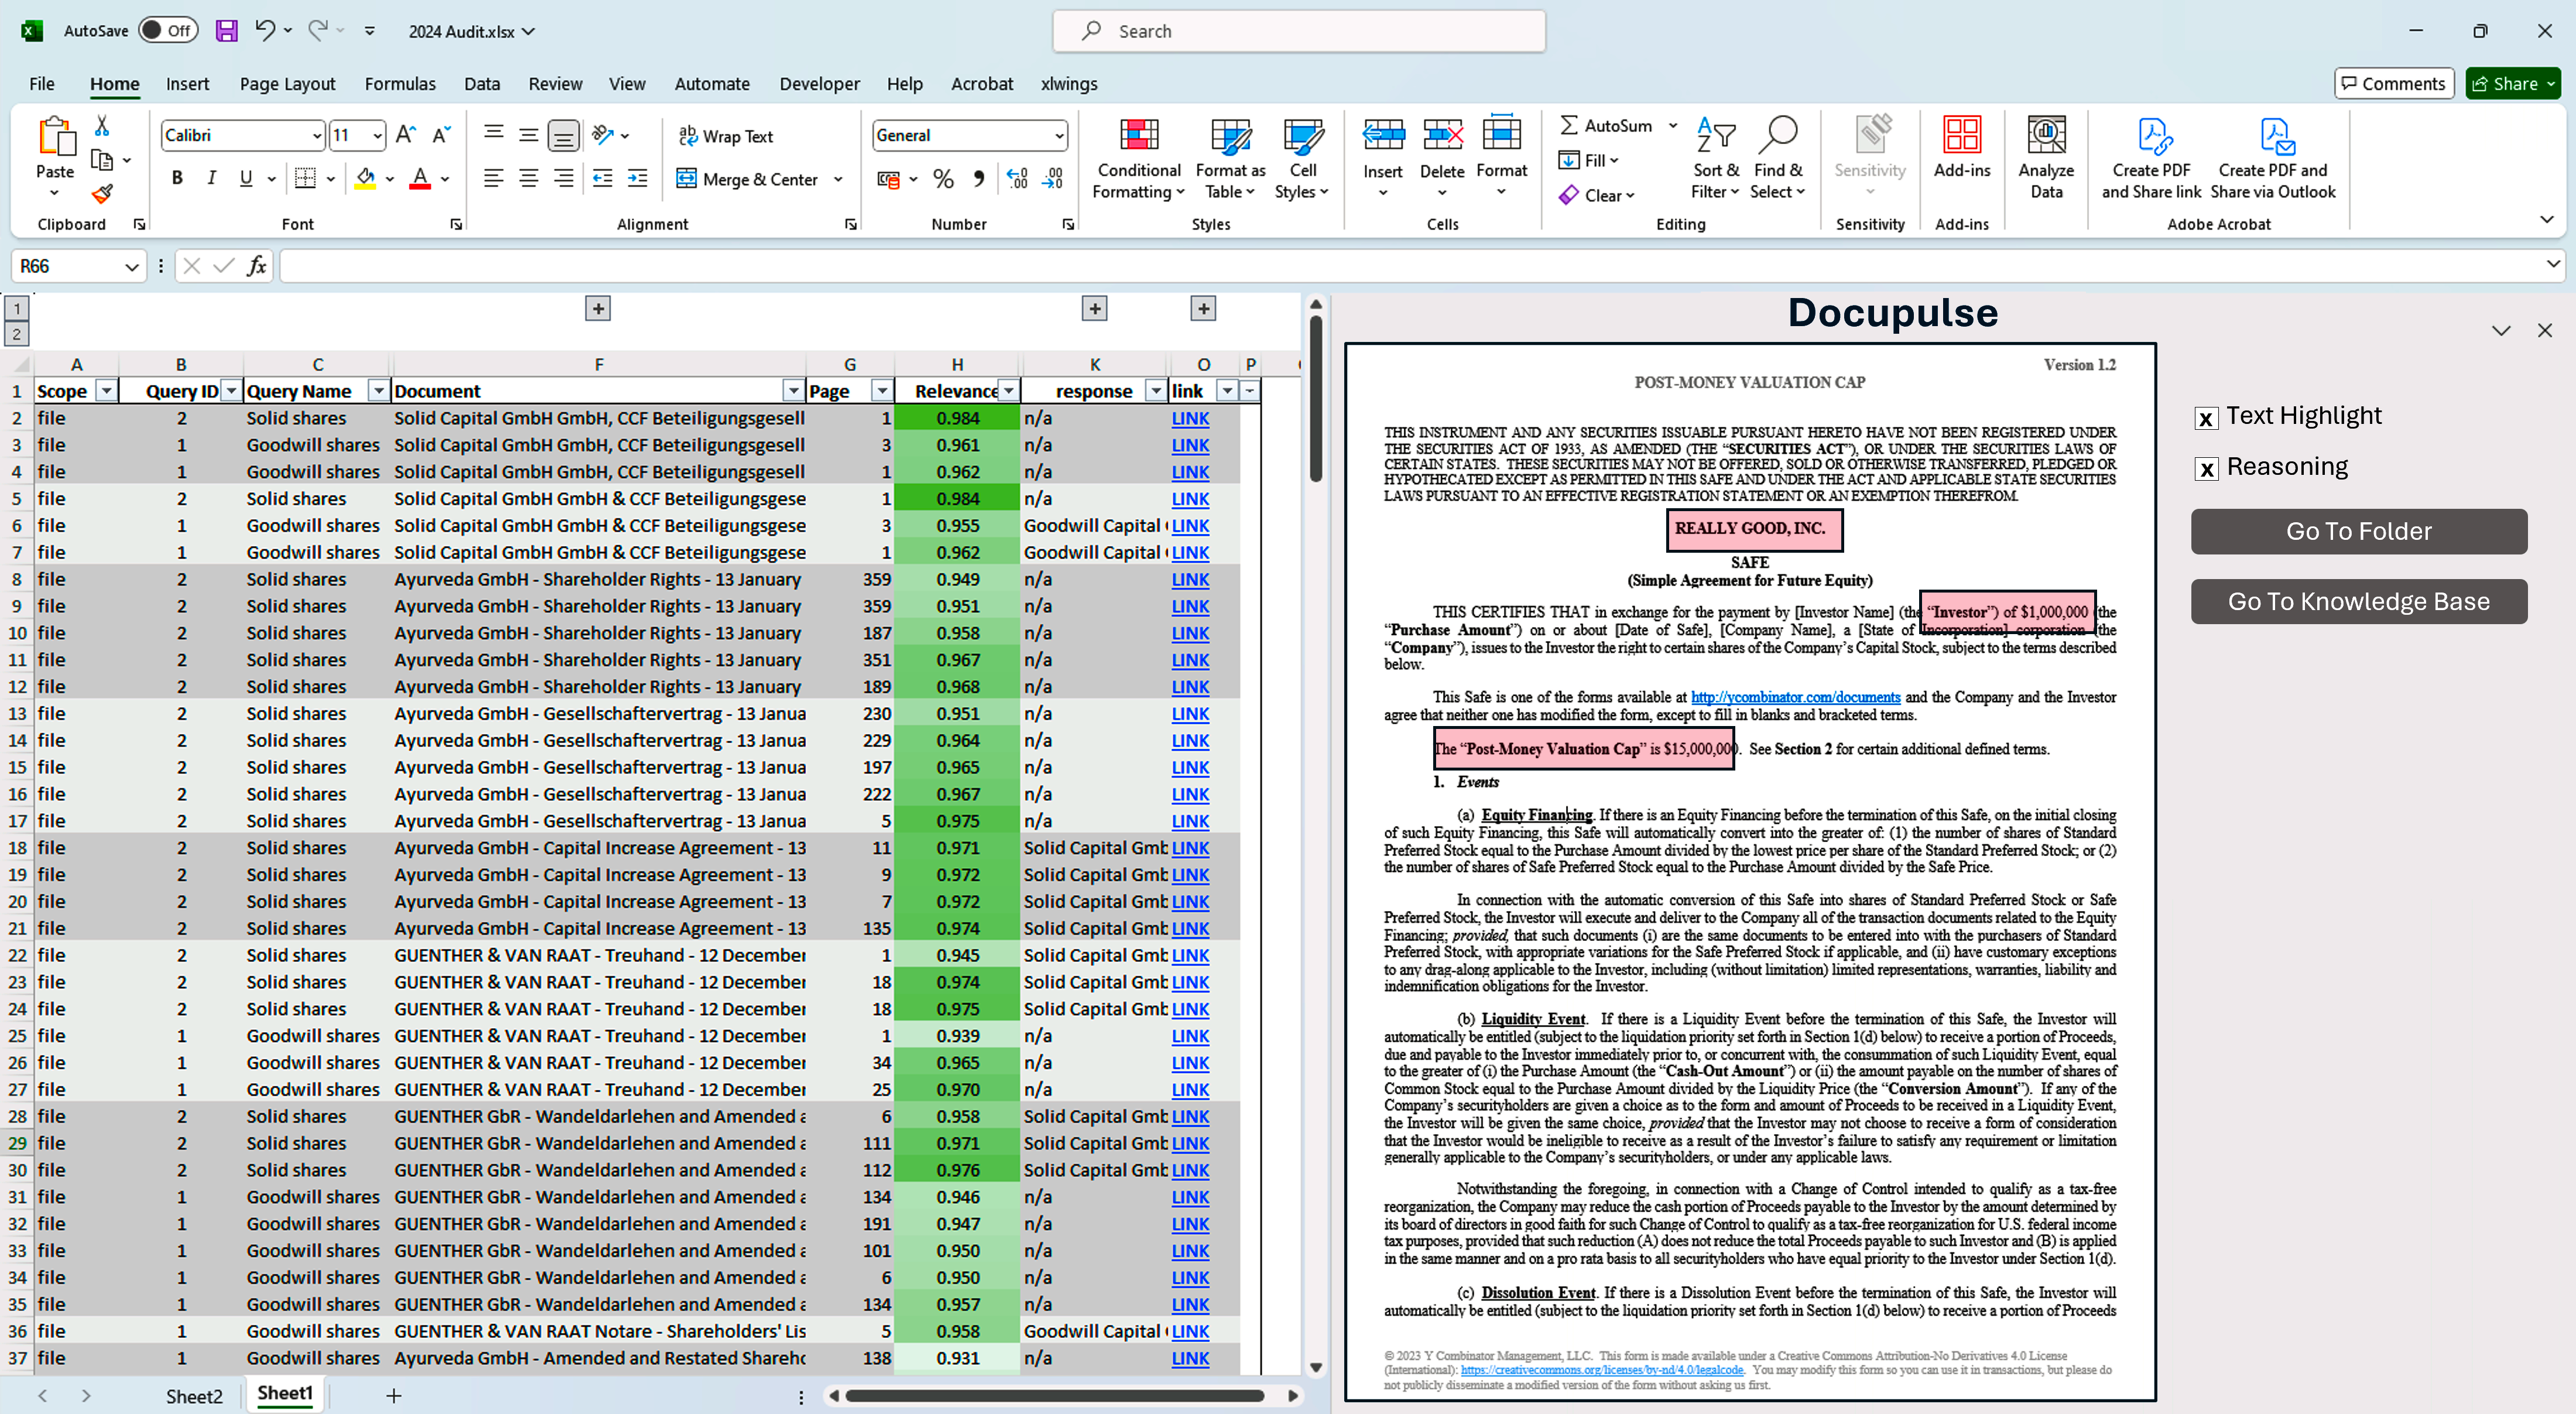
Task: Click the Search box in title bar
Action: pyautogui.click(x=1298, y=31)
